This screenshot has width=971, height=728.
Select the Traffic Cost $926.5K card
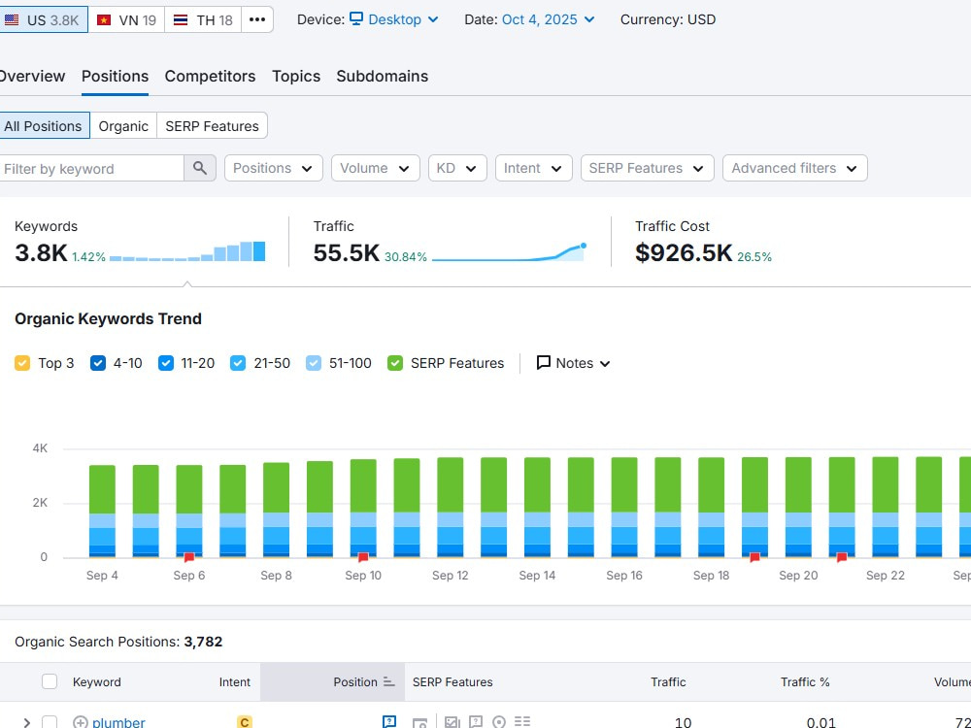(x=703, y=242)
